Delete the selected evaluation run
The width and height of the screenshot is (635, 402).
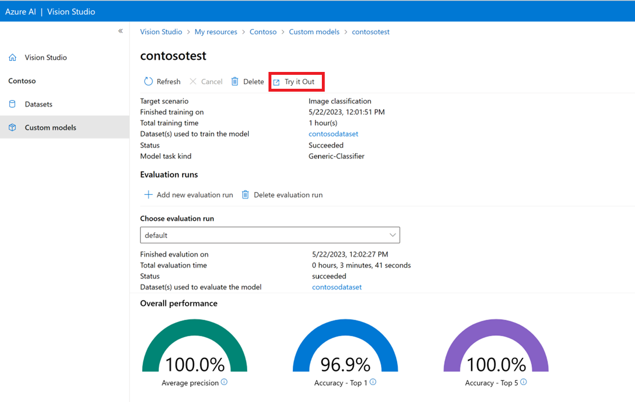(282, 195)
